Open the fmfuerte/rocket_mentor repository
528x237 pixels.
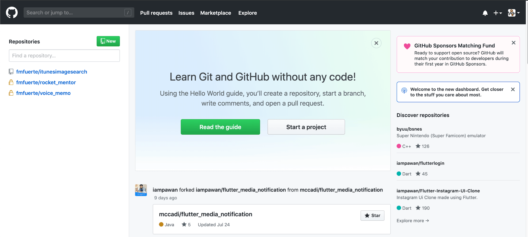tap(46, 82)
